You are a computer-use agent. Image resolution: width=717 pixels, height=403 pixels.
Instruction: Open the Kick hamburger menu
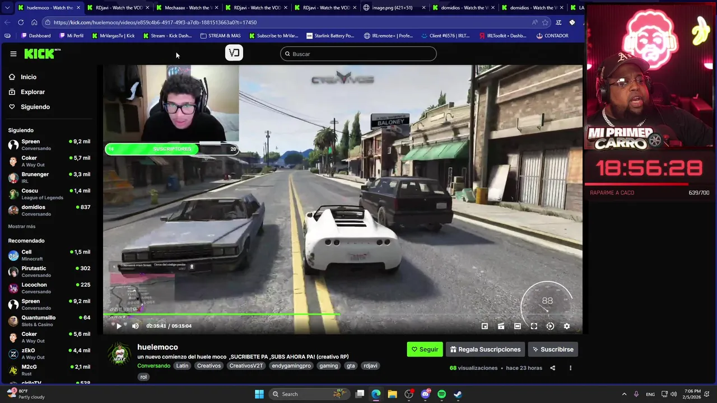[13, 54]
